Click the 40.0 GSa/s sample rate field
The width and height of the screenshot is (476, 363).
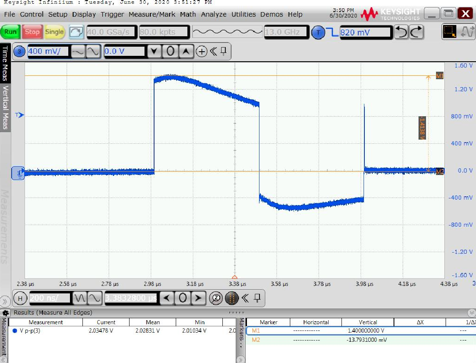111,32
